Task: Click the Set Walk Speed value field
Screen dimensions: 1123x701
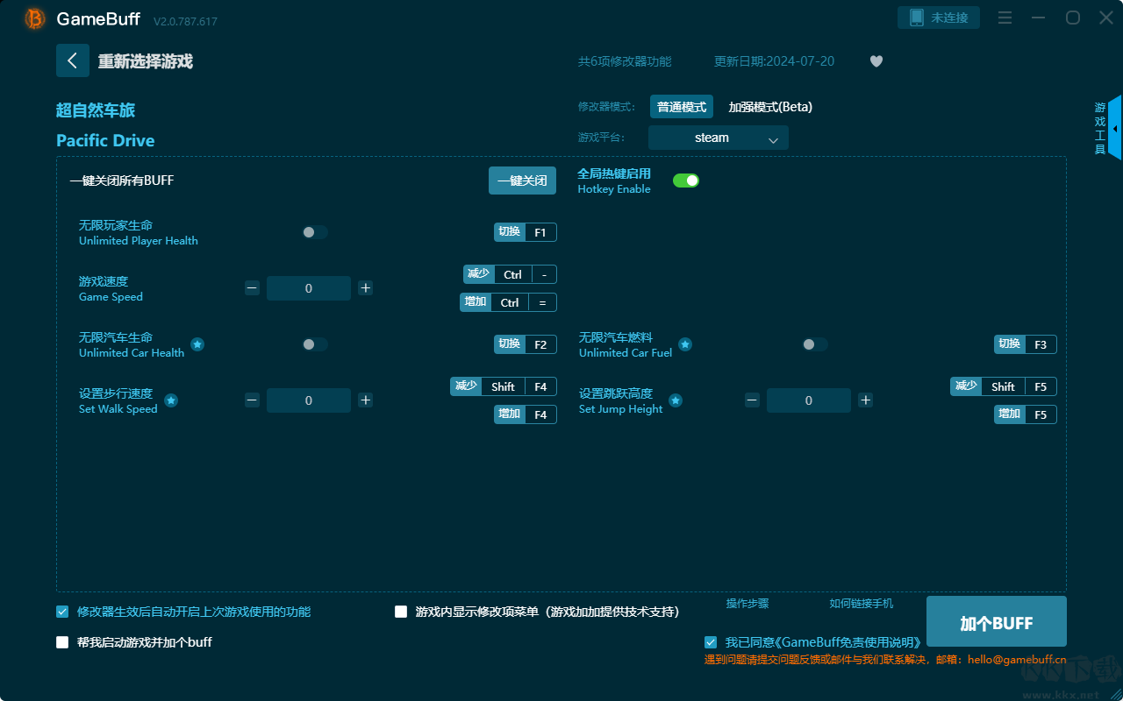Action: (309, 400)
